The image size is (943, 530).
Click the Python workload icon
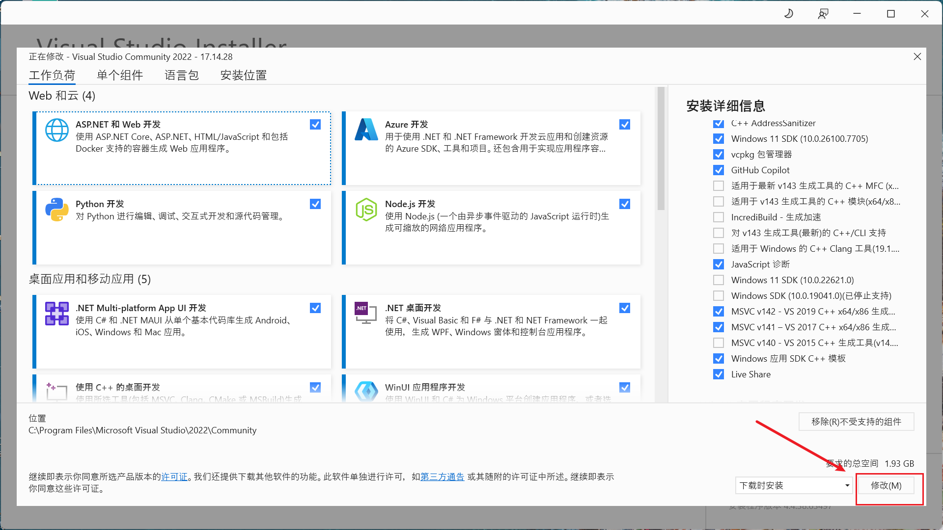point(57,210)
